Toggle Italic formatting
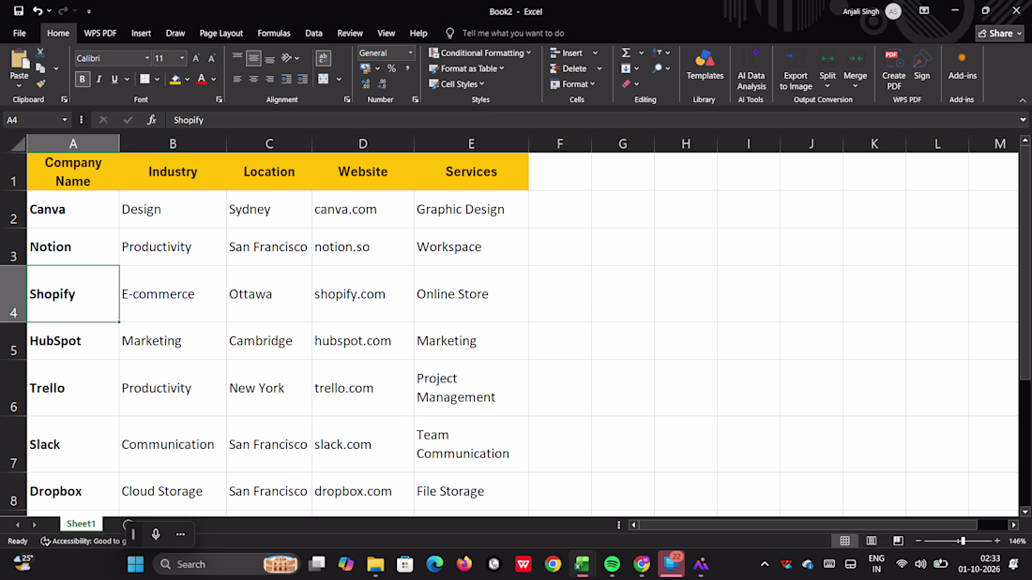1032x580 pixels. coord(99,79)
